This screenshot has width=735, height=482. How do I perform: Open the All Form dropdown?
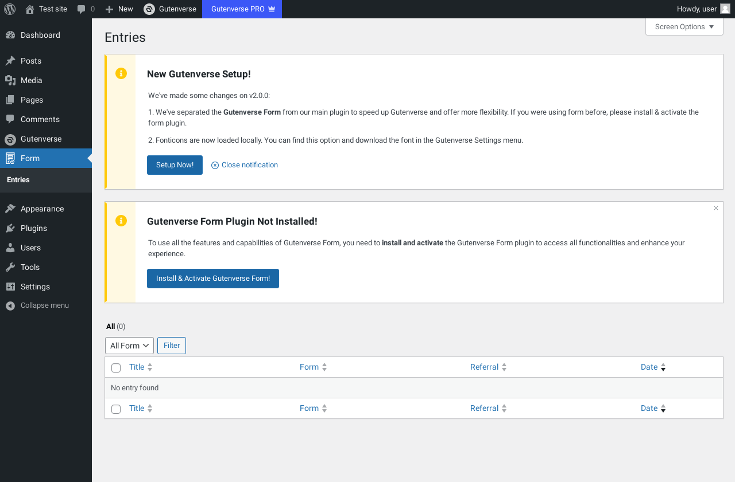(129, 346)
